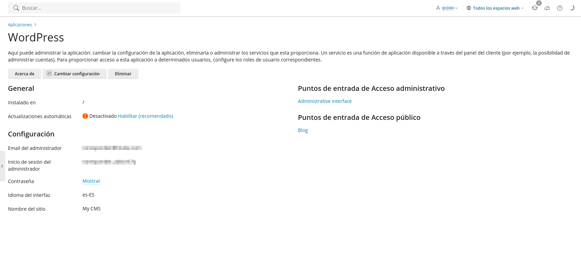Screen dimensions: 581x257
Task: Click the Acerca de button
Action: [x=25, y=74]
